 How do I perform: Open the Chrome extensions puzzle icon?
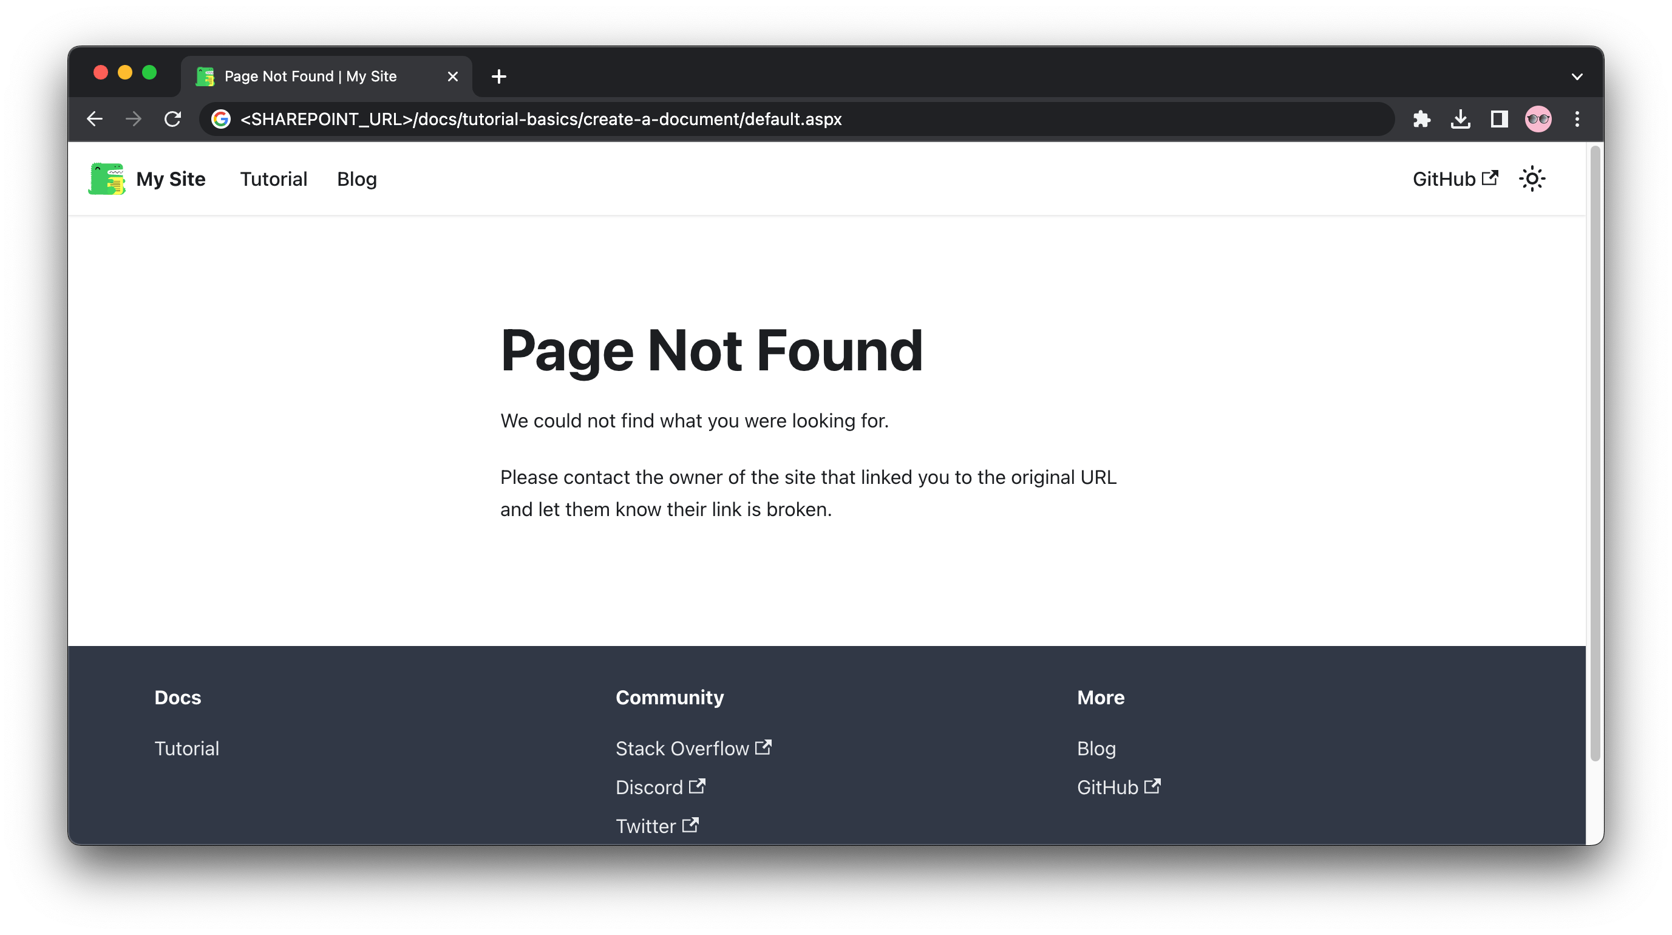click(x=1421, y=119)
